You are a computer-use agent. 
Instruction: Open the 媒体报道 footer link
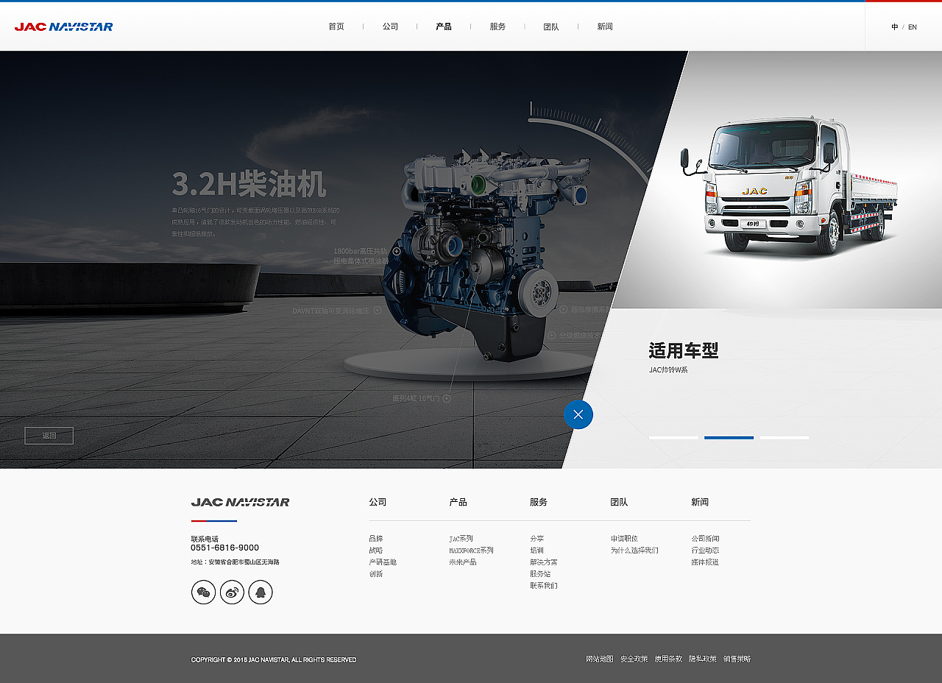pos(705,562)
